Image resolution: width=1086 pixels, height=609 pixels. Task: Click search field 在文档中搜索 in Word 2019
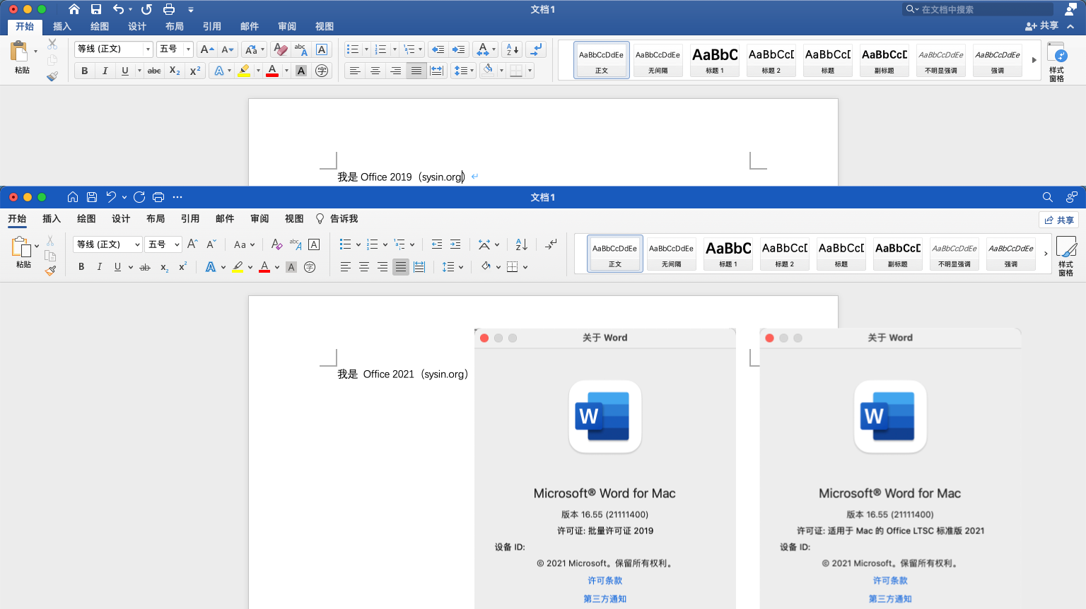[x=979, y=9]
